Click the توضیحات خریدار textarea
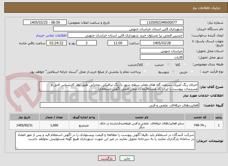The height and width of the screenshot is (166, 228). click(x=105, y=141)
